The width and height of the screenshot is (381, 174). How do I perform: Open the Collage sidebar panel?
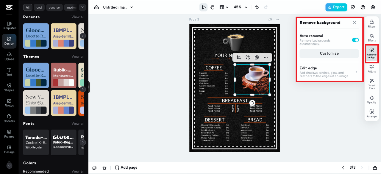[x=9, y=149]
